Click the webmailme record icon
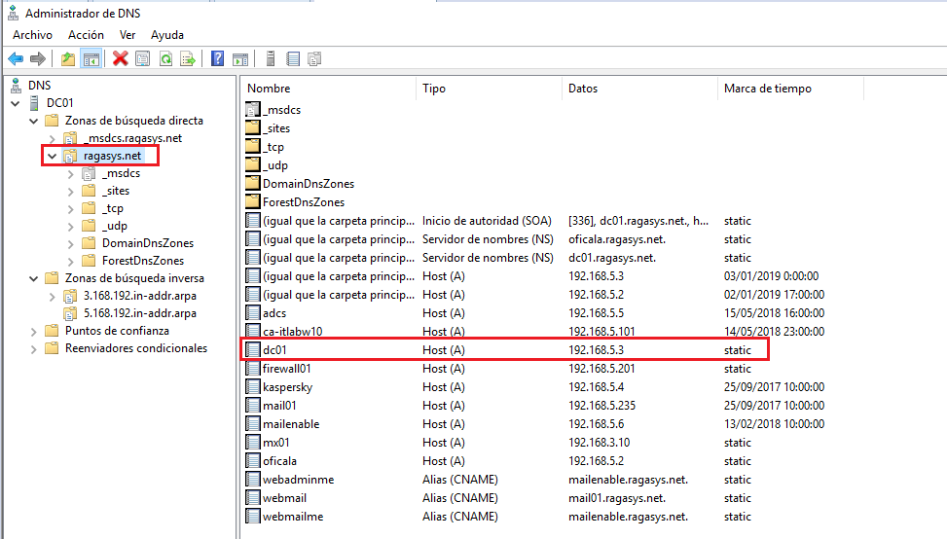 [253, 516]
